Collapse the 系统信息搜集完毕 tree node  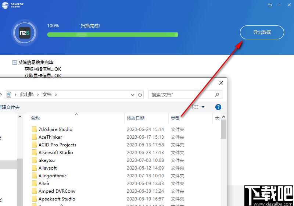point(14,63)
